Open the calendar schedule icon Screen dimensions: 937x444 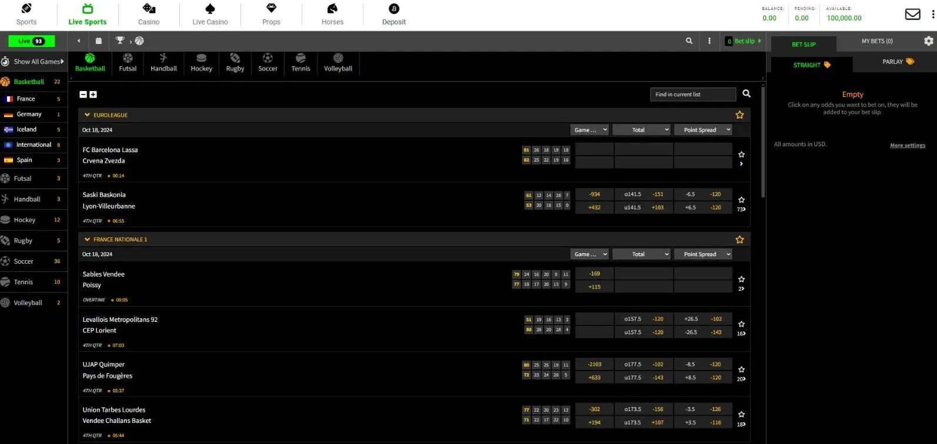99,41
